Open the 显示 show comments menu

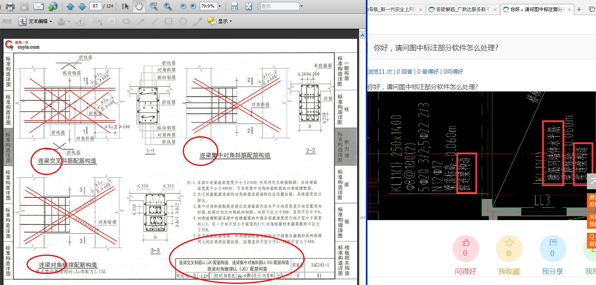point(219,21)
